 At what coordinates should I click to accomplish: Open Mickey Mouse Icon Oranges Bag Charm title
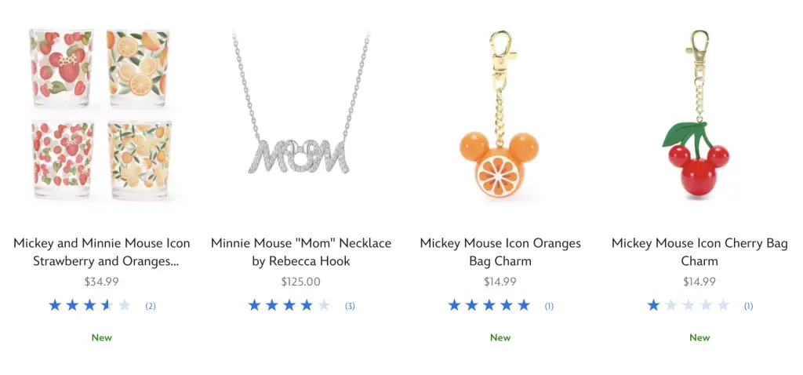point(500,252)
